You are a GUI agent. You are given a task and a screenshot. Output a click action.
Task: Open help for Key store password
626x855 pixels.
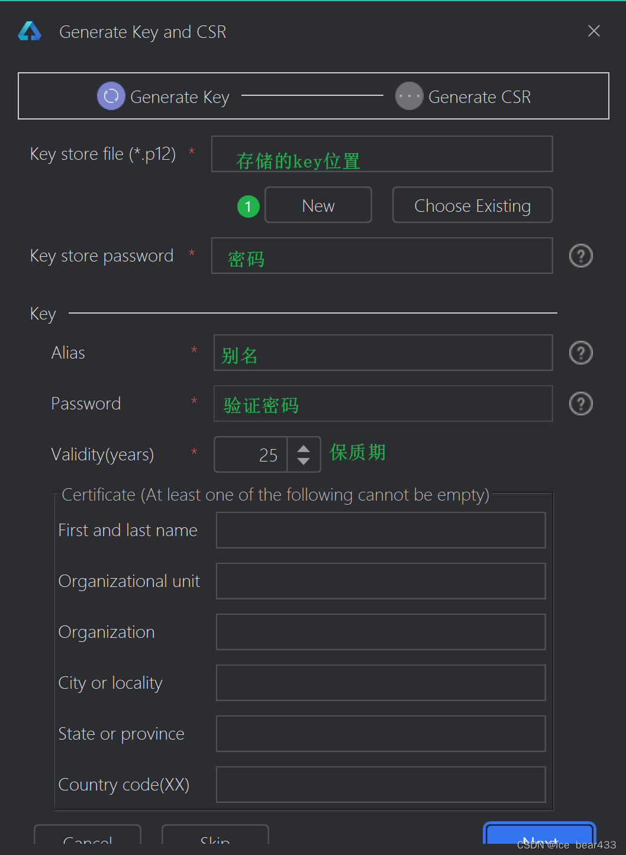point(580,256)
